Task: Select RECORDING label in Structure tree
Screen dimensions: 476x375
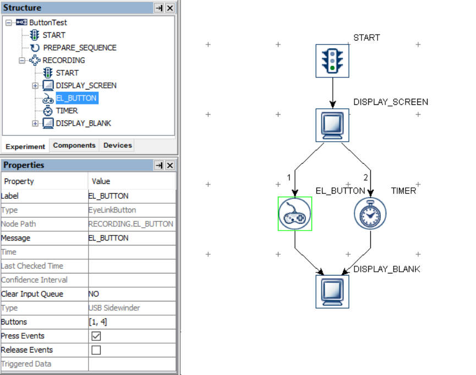Action: coord(64,60)
